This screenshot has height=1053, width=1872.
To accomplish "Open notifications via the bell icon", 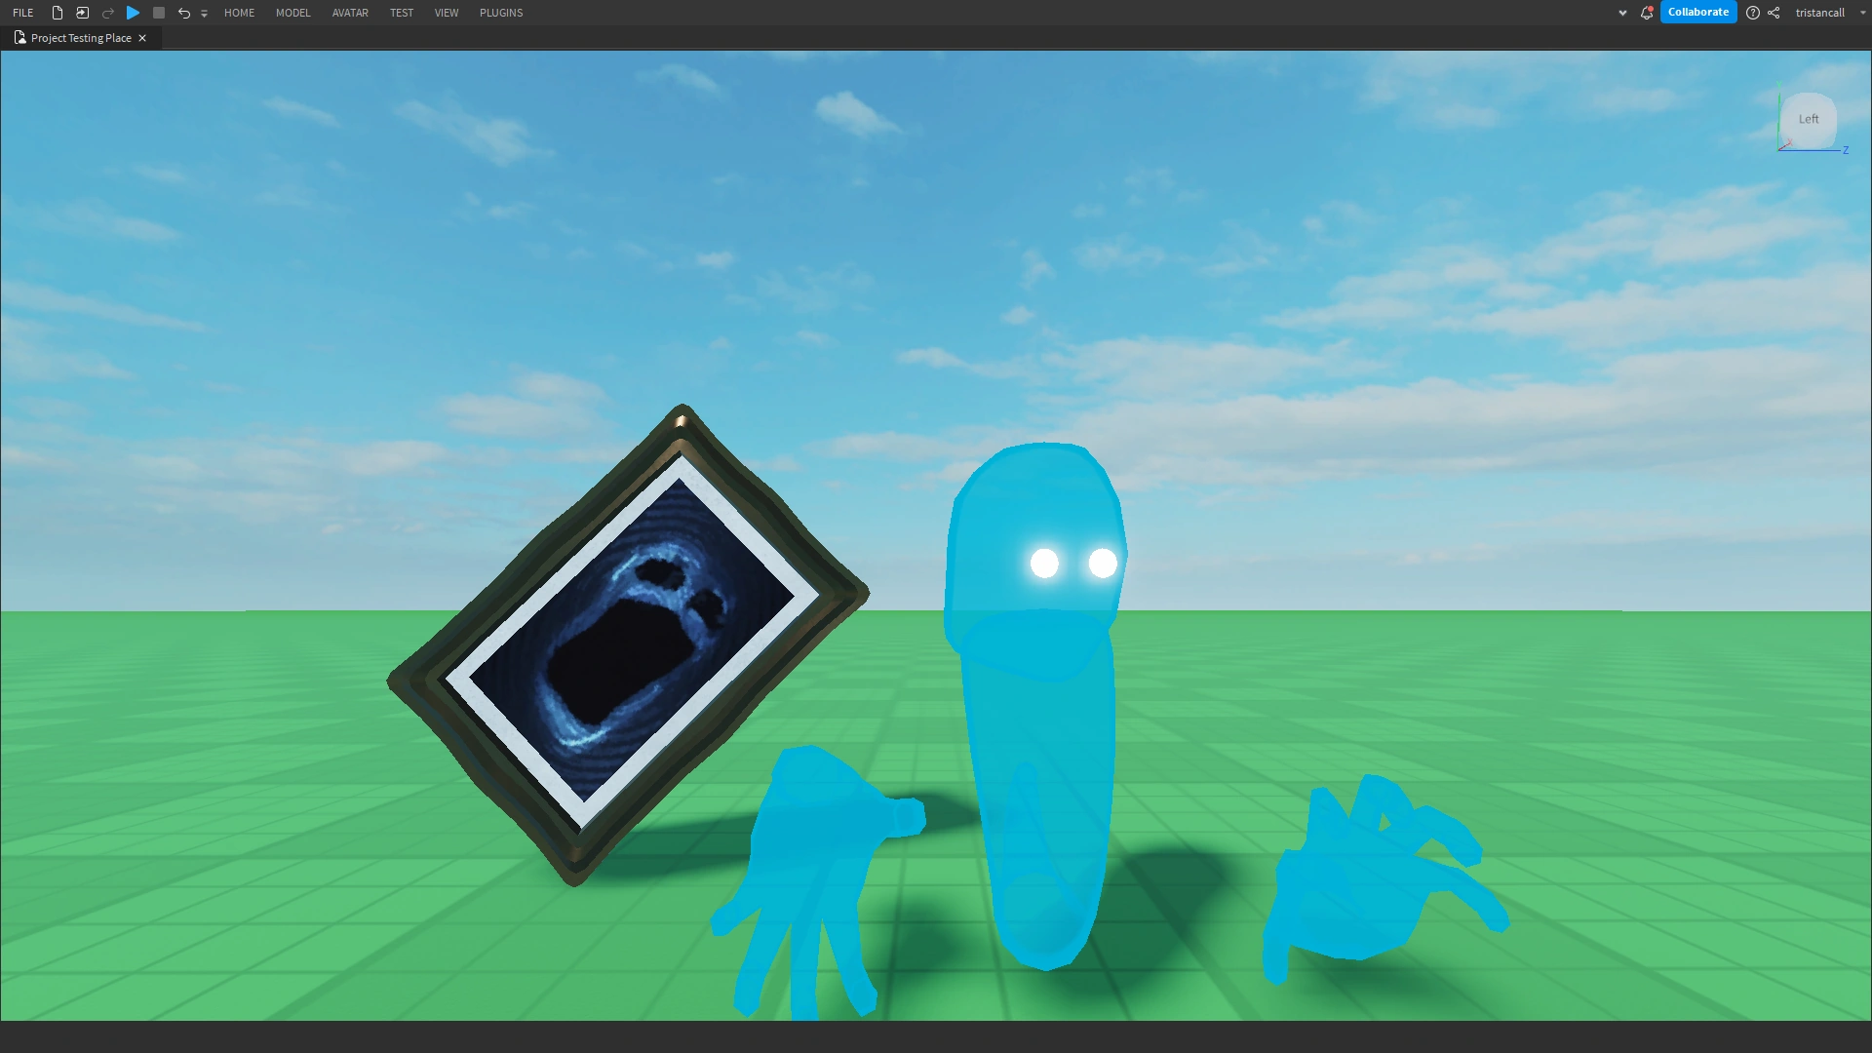I will click(1646, 13).
